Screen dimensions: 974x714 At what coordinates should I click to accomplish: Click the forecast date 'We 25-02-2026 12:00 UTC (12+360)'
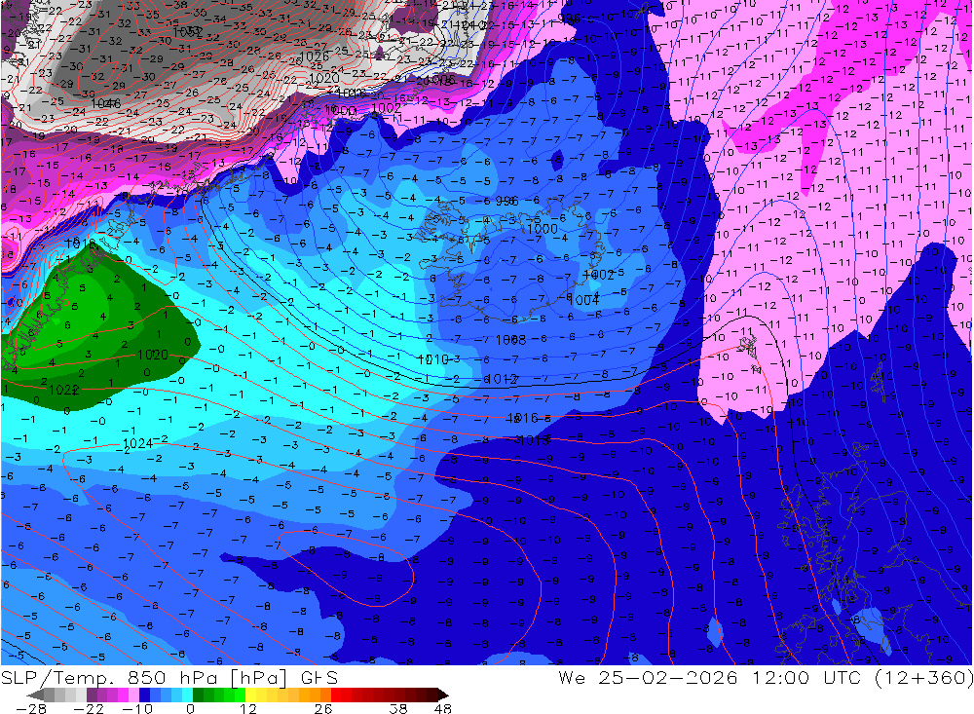(766, 677)
